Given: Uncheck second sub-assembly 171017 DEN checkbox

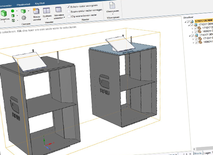Looking at the screenshot, I should pos(193,36).
